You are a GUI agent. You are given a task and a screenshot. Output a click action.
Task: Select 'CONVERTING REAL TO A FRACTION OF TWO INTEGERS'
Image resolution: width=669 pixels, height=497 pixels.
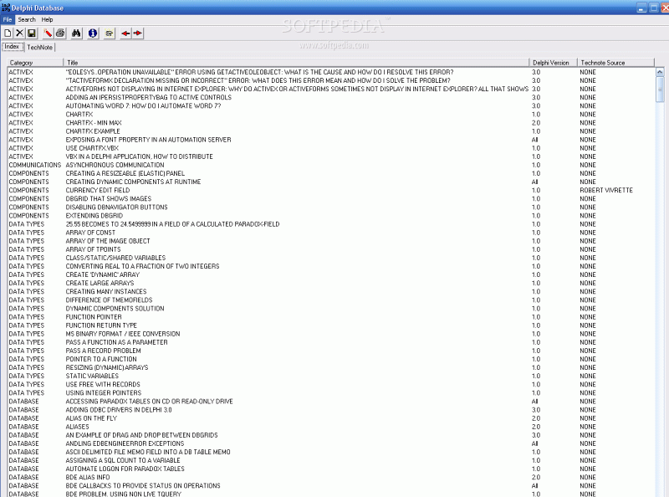click(331, 266)
